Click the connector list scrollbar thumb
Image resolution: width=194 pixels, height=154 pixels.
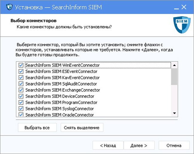coord(174,76)
